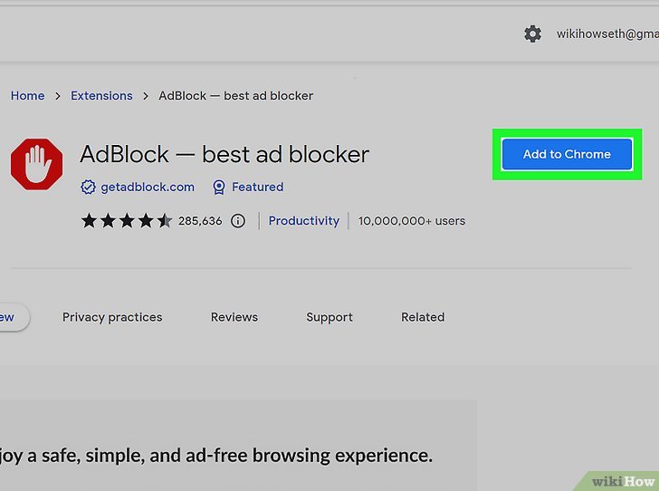The height and width of the screenshot is (491, 659).
Task: Switch to Support tab
Action: click(x=329, y=317)
